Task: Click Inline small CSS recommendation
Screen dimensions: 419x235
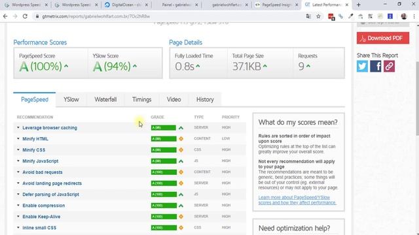Action: click(39, 228)
